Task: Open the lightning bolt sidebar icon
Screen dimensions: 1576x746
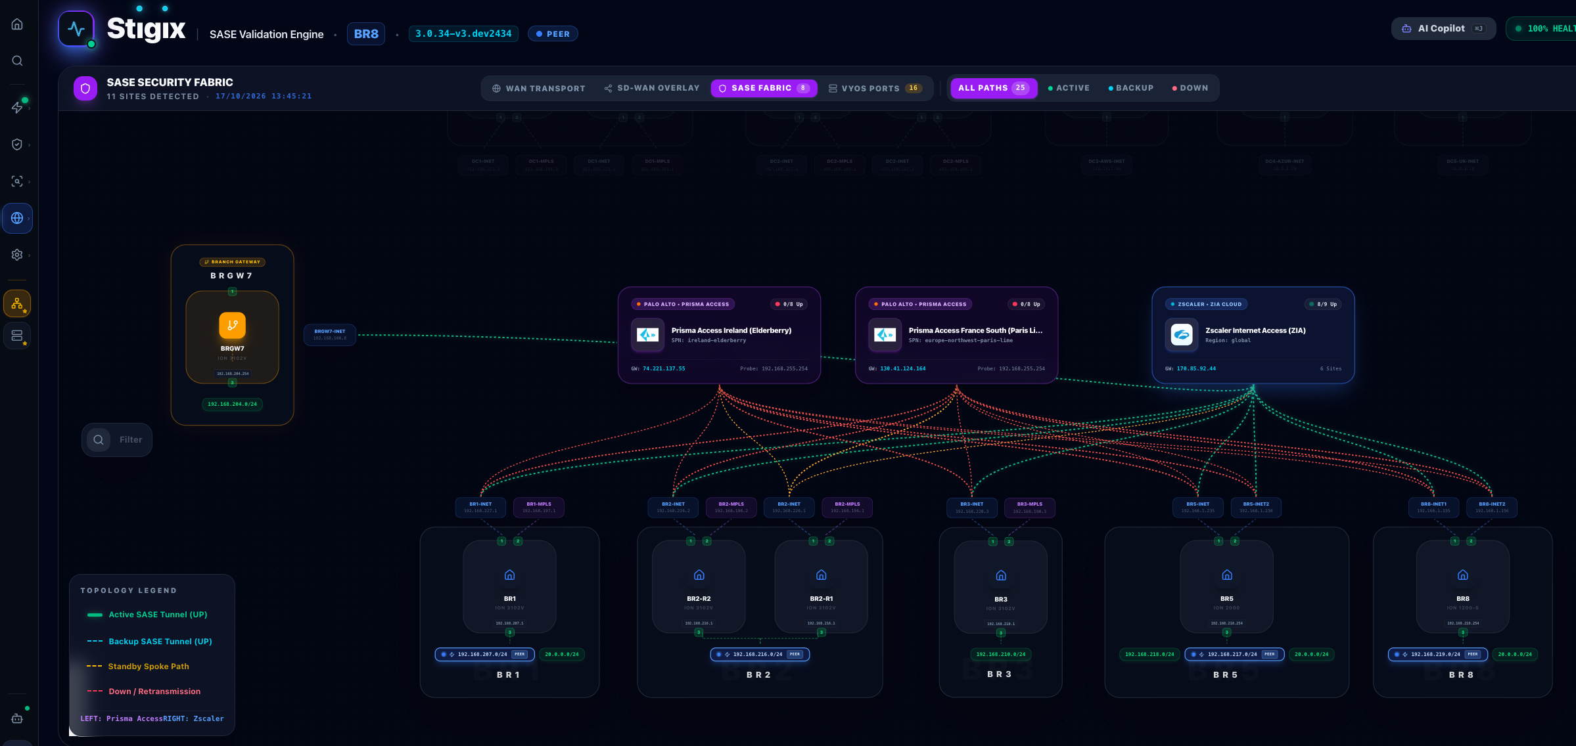Action: pos(17,107)
